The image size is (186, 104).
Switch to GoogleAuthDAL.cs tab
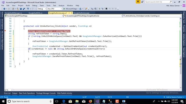pyautogui.click(x=35, y=13)
